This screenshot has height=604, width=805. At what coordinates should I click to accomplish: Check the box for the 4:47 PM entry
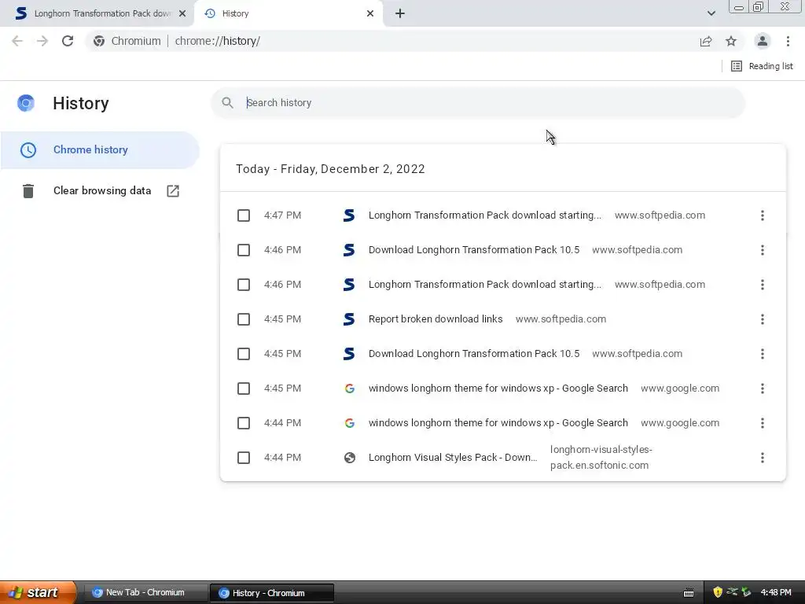point(244,215)
